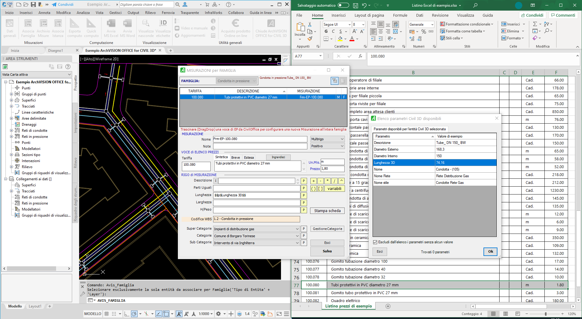Switch to the Estesa tab
This screenshot has height=319, width=582.
(249, 158)
